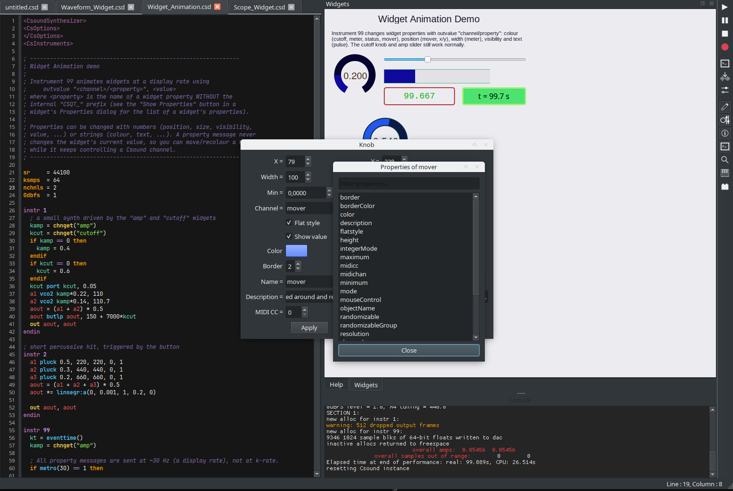This screenshot has height=491, width=733.
Task: Click the console scroll-down arrow
Action: click(712, 474)
